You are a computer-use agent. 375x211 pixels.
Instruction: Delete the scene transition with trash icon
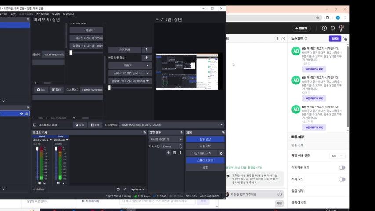point(175,153)
